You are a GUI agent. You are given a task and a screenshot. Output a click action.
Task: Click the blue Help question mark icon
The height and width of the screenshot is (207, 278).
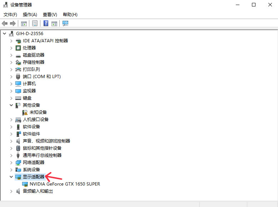point(46,23)
